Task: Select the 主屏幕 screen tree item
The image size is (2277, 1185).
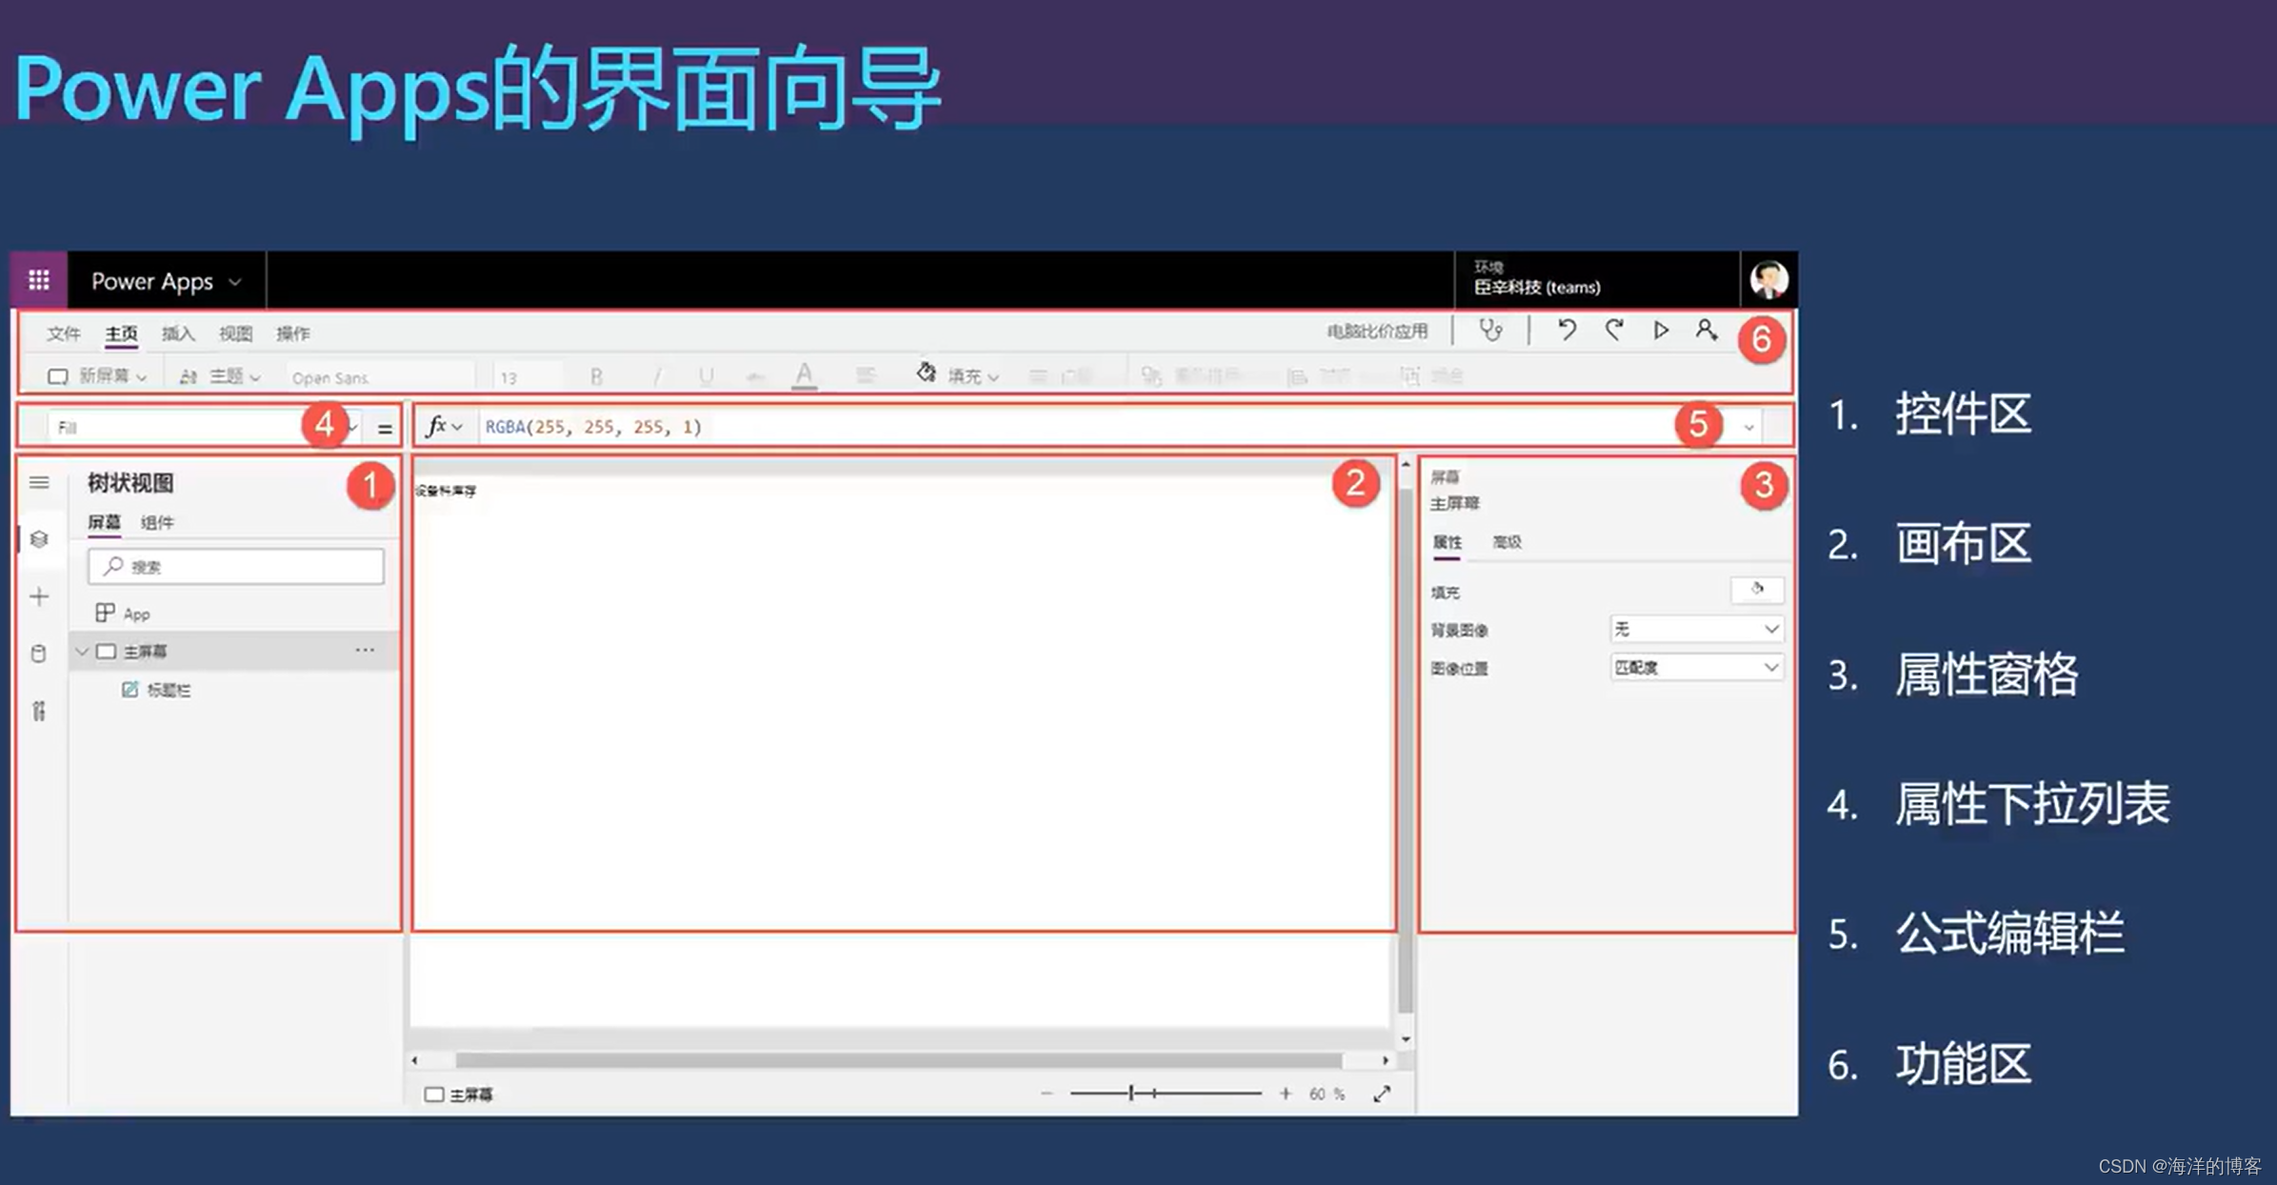Action: coord(233,651)
